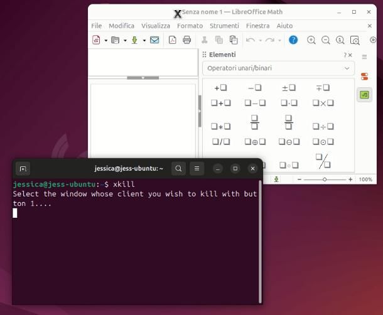Click the Undo arrow icon

point(251,40)
